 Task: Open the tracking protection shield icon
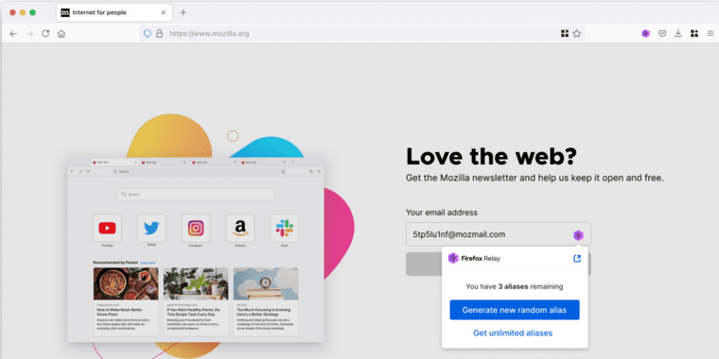tap(148, 33)
